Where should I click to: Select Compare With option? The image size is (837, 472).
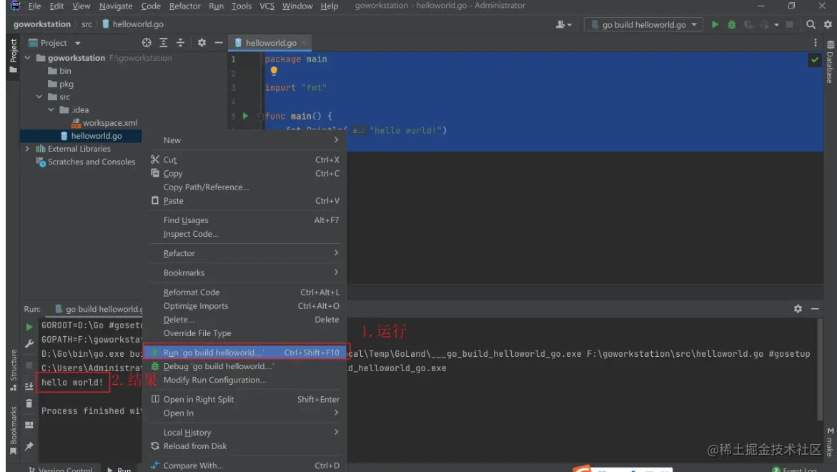coord(246,466)
